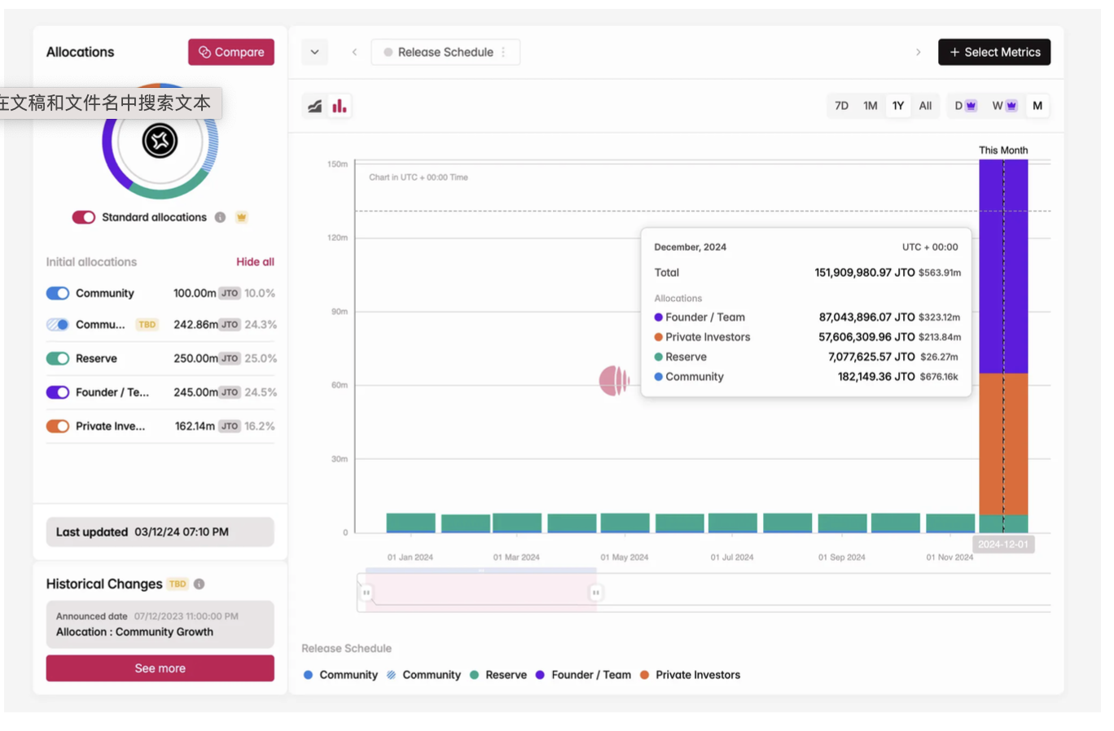
Task: Switch to the All time range tab
Action: (x=925, y=106)
